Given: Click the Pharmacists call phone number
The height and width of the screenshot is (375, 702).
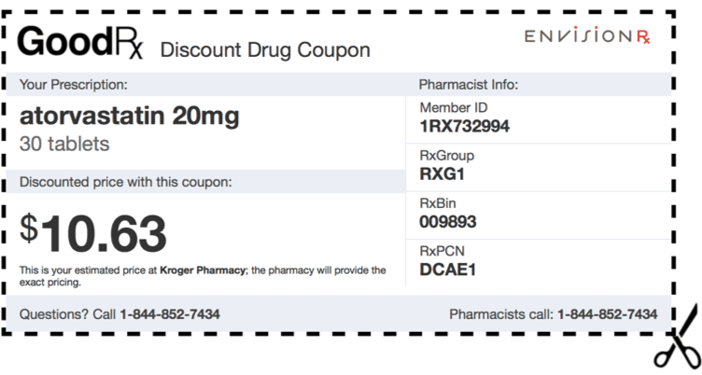Looking at the screenshot, I should pyautogui.click(x=607, y=314).
